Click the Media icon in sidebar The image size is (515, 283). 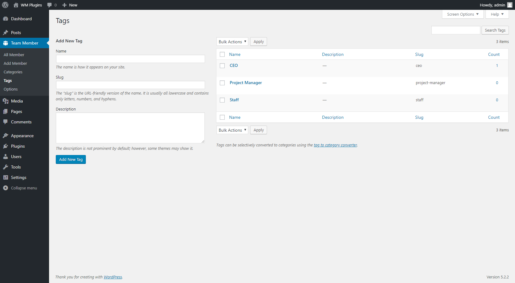pyautogui.click(x=6, y=101)
